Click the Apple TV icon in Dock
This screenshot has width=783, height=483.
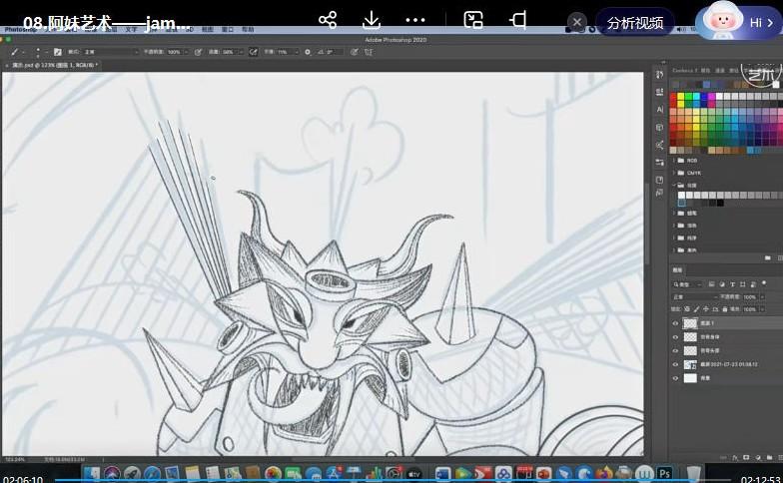(x=411, y=472)
